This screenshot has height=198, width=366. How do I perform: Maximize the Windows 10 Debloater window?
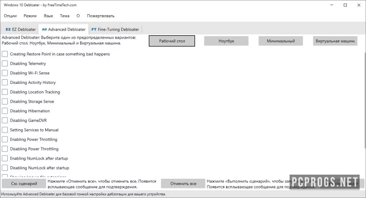tap(345, 5)
